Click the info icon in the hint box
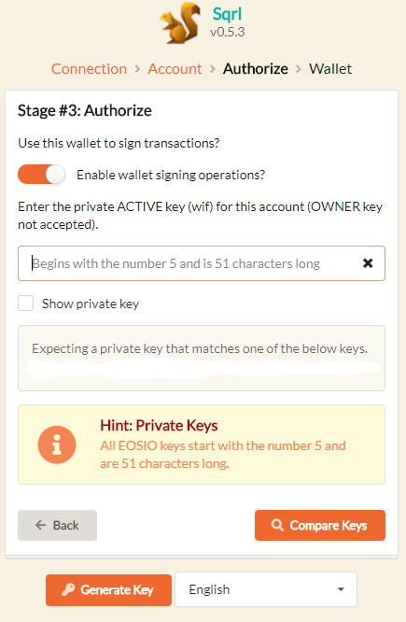The height and width of the screenshot is (622, 406). [57, 445]
